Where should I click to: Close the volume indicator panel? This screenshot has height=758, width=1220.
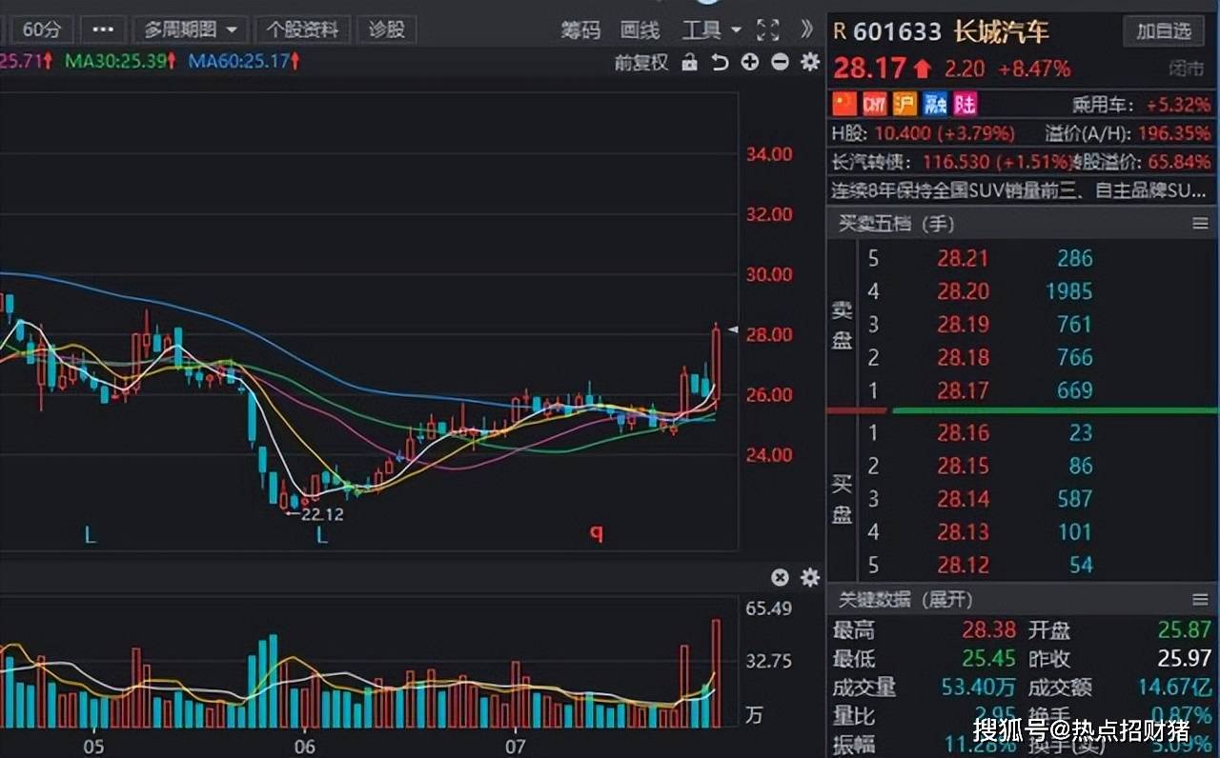coord(780,577)
